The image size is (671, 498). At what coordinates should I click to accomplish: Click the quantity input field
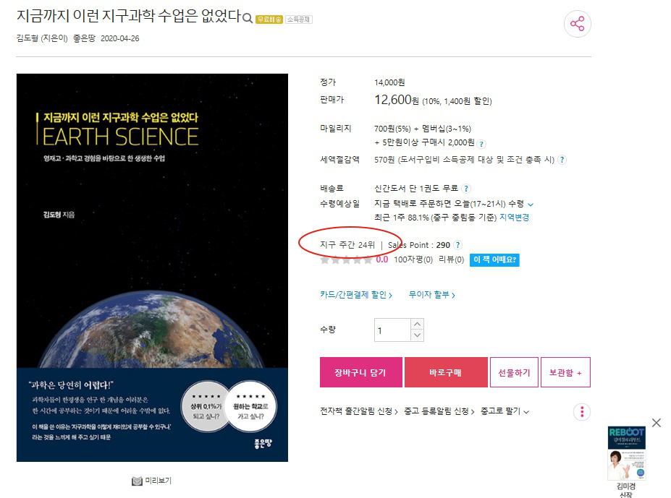tap(392, 330)
